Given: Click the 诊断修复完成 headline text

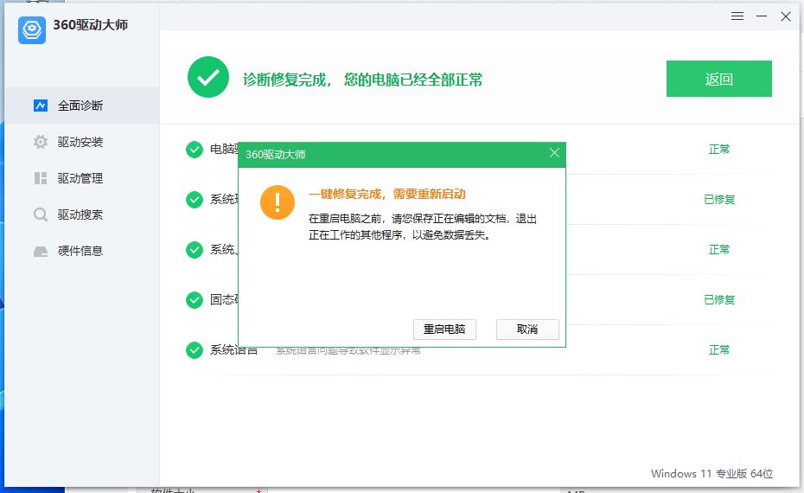Looking at the screenshot, I should pos(362,80).
